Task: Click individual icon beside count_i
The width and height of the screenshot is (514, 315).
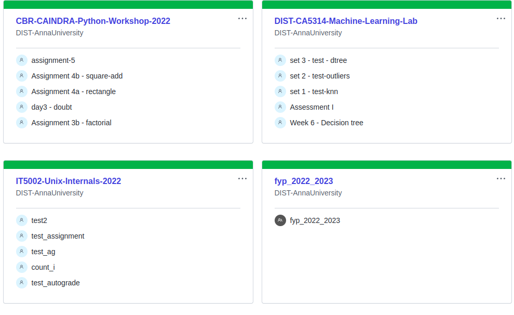Action: point(22,267)
